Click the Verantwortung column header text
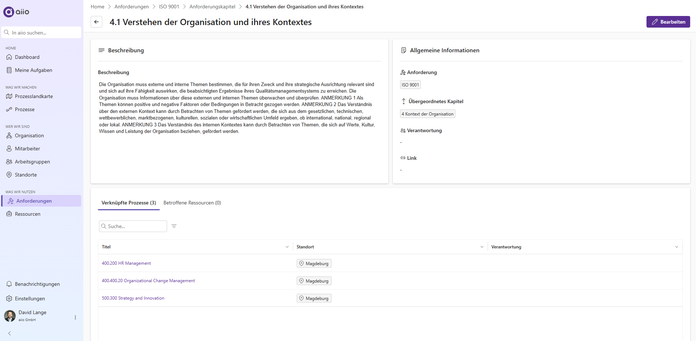This screenshot has height=341, width=696. coord(506,247)
